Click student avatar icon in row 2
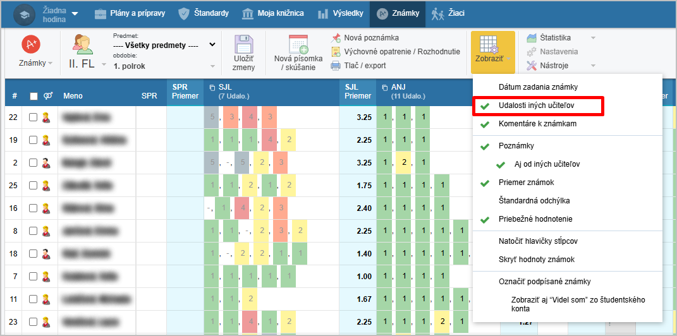The width and height of the screenshot is (677, 336). [46, 162]
